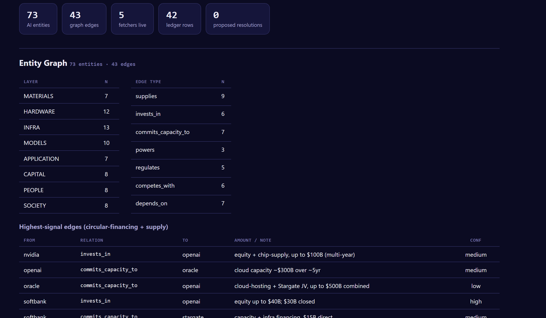Click the EDGE TYPE column header
Image resolution: width=546 pixels, height=318 pixels.
148,82
